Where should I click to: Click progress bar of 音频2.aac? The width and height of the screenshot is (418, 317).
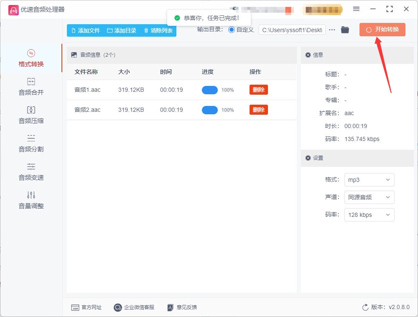point(210,110)
